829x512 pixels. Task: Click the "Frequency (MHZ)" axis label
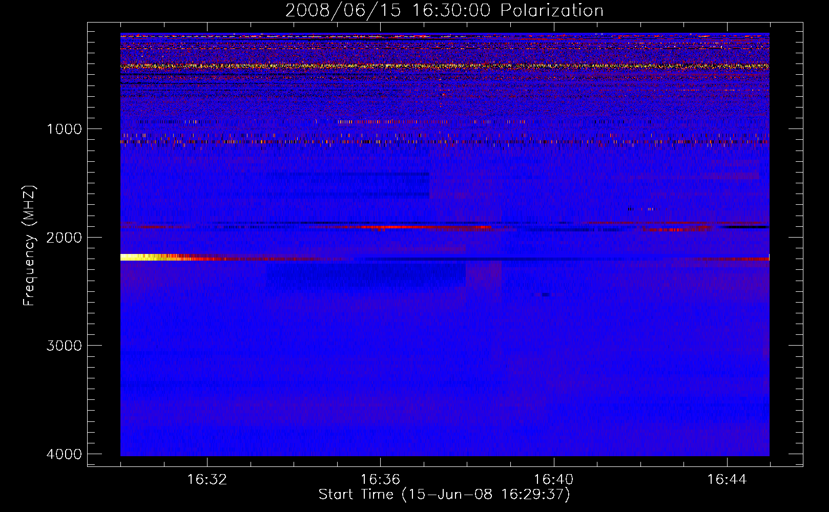click(x=29, y=246)
